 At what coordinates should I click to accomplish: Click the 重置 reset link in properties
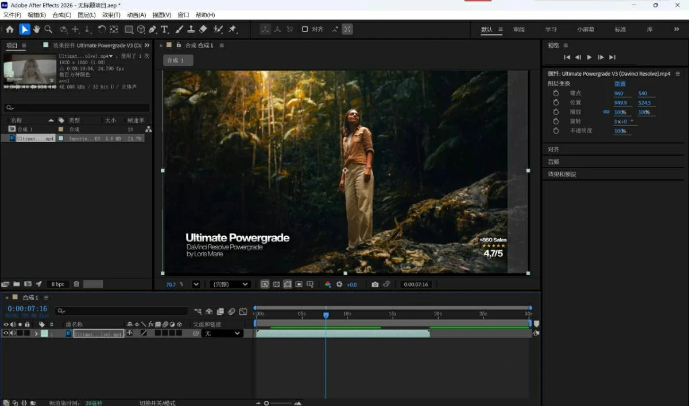tap(620, 84)
